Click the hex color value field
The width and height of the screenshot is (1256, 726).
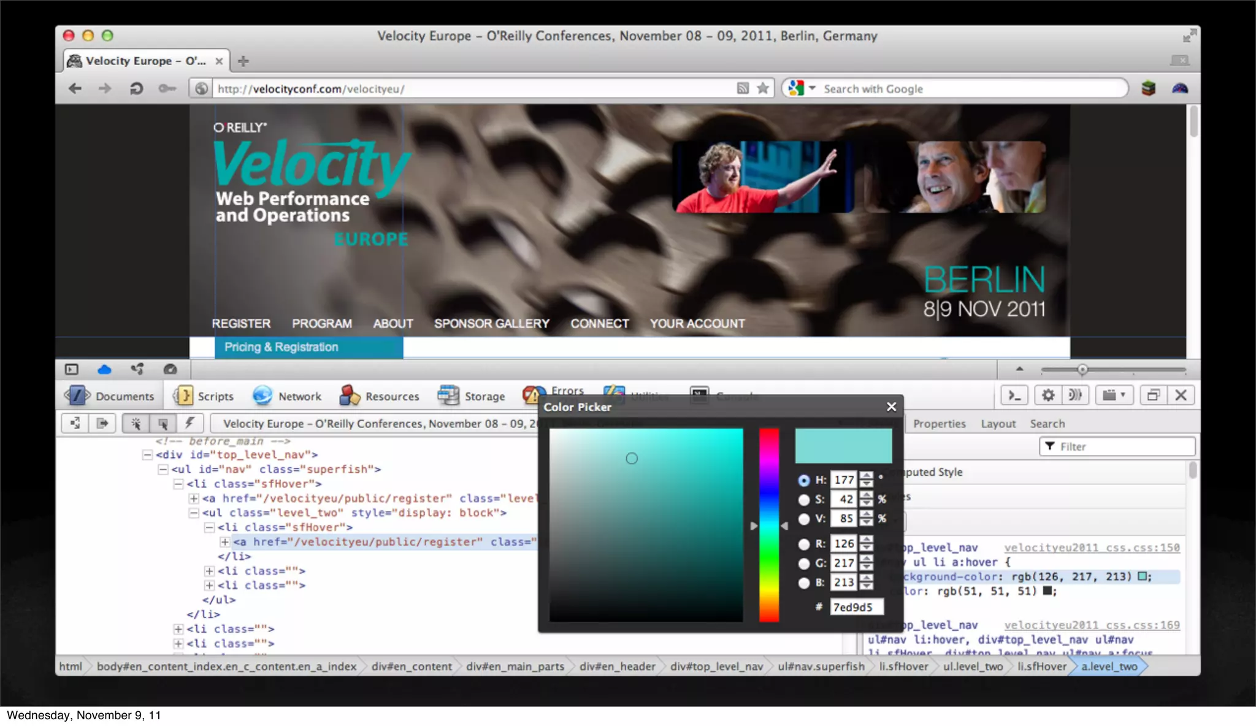point(856,607)
